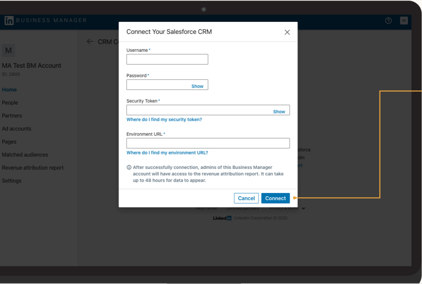
Task: Go to Ad accounts
Action: [x=16, y=128]
